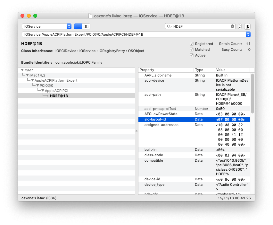The height and width of the screenshot is (225, 273).
Task: Collapse the Root tree node
Action: coord(22,70)
